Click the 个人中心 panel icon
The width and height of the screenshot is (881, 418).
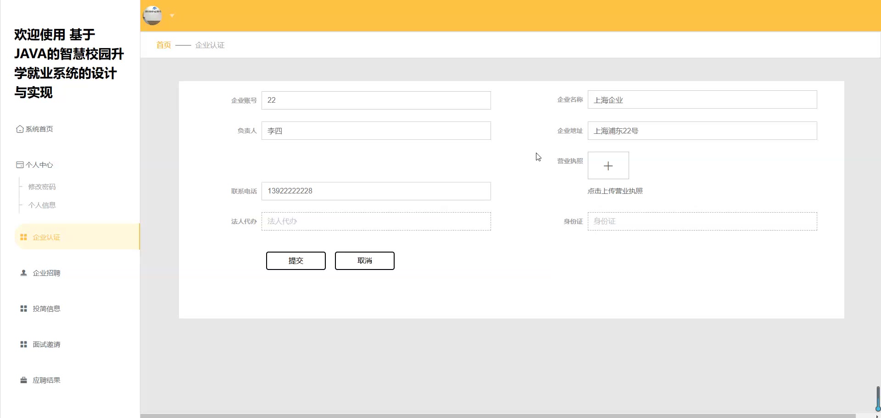pos(20,165)
